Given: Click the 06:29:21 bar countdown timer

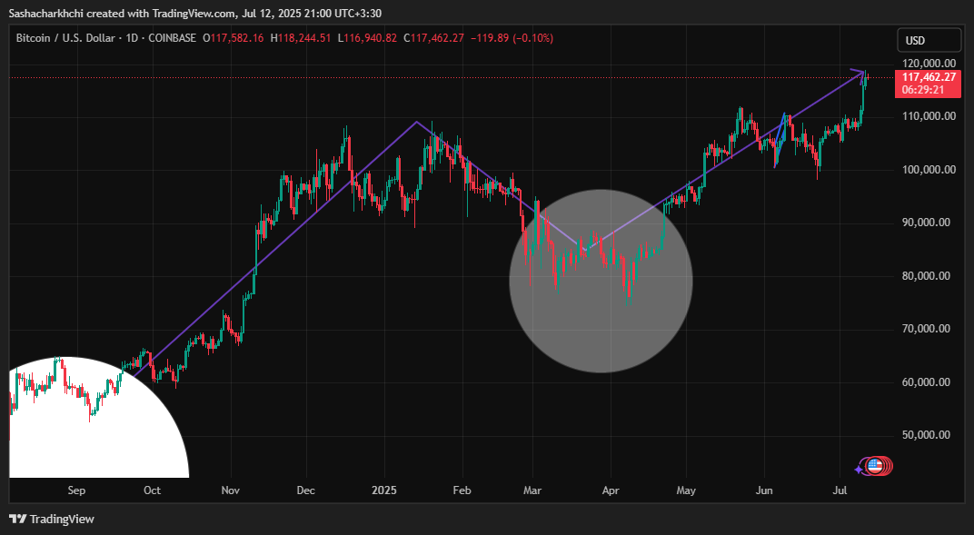Looking at the screenshot, I should [x=924, y=90].
